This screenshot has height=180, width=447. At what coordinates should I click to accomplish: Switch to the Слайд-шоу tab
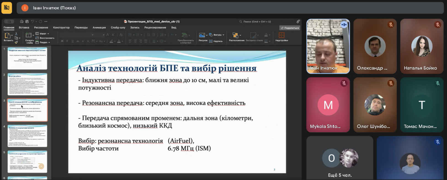point(118,28)
